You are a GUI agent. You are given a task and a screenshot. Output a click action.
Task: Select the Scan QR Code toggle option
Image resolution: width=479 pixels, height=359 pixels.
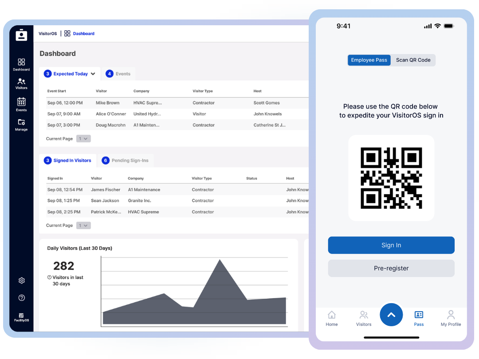point(413,60)
